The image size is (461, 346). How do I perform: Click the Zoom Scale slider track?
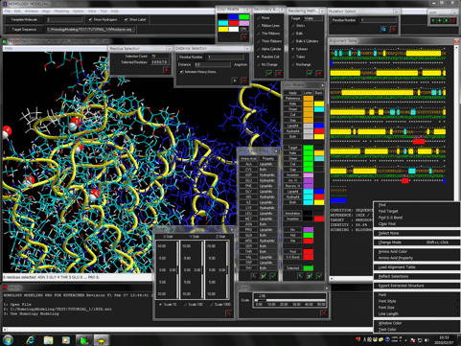click(290, 300)
